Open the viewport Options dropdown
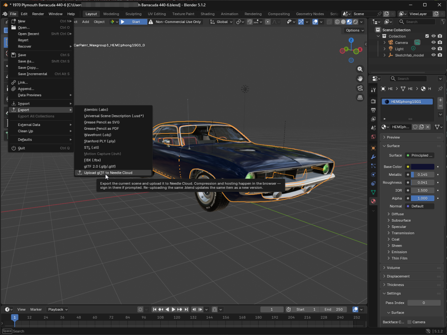Viewport: 447px width, 335px height. coord(355,30)
